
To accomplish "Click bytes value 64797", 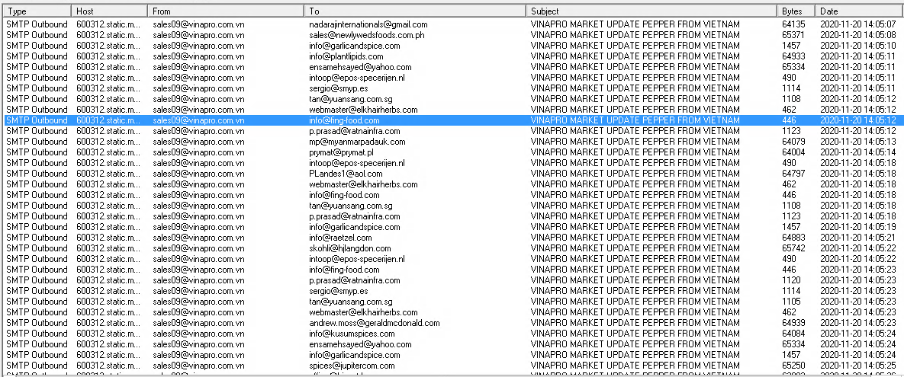I will tap(793, 173).
